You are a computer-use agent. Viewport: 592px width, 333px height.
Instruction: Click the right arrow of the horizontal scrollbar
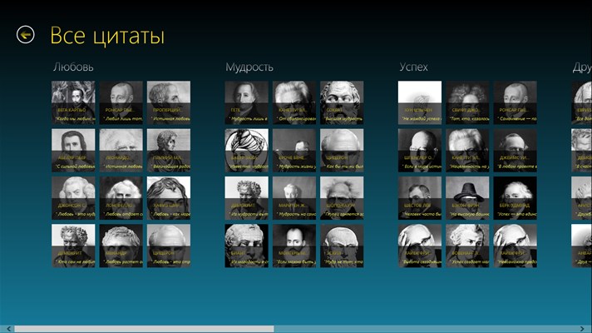click(582, 329)
